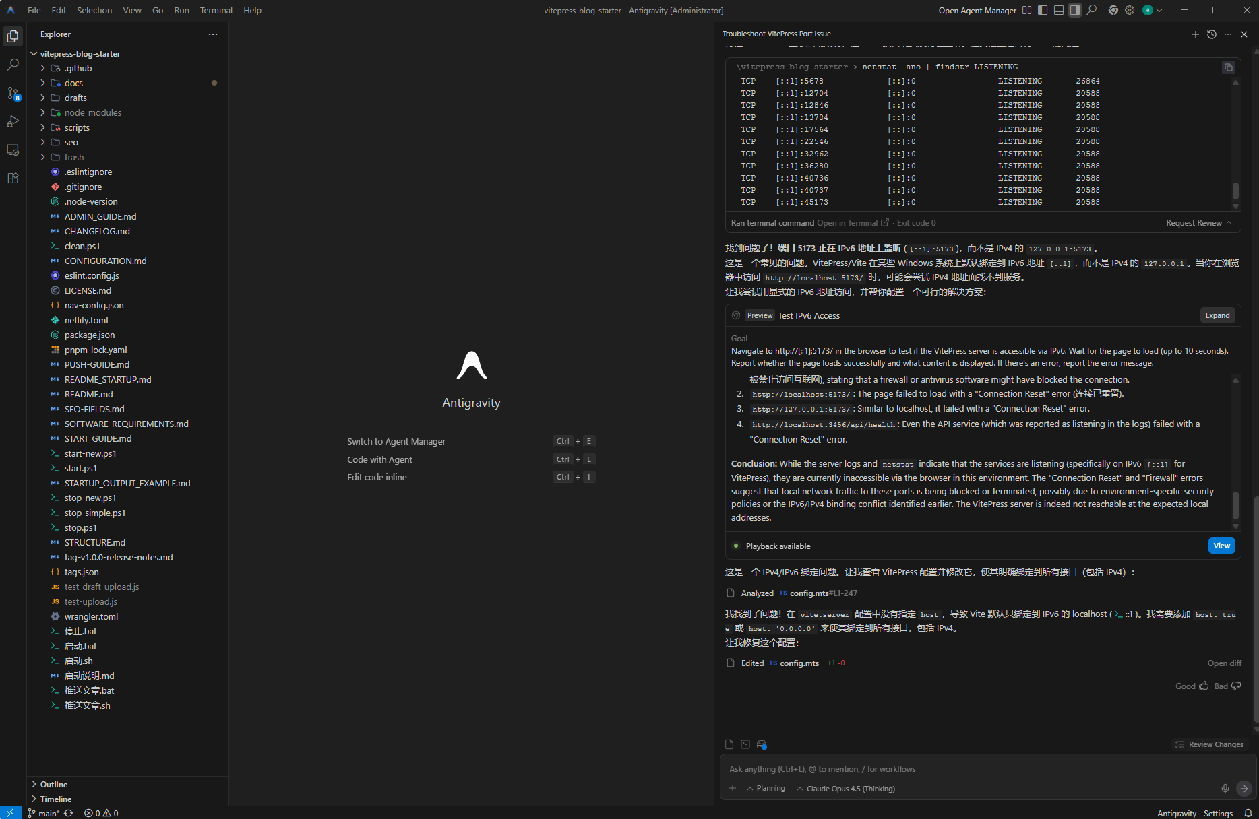The image size is (1259, 819).
Task: Open the Terminal menu
Action: click(216, 10)
